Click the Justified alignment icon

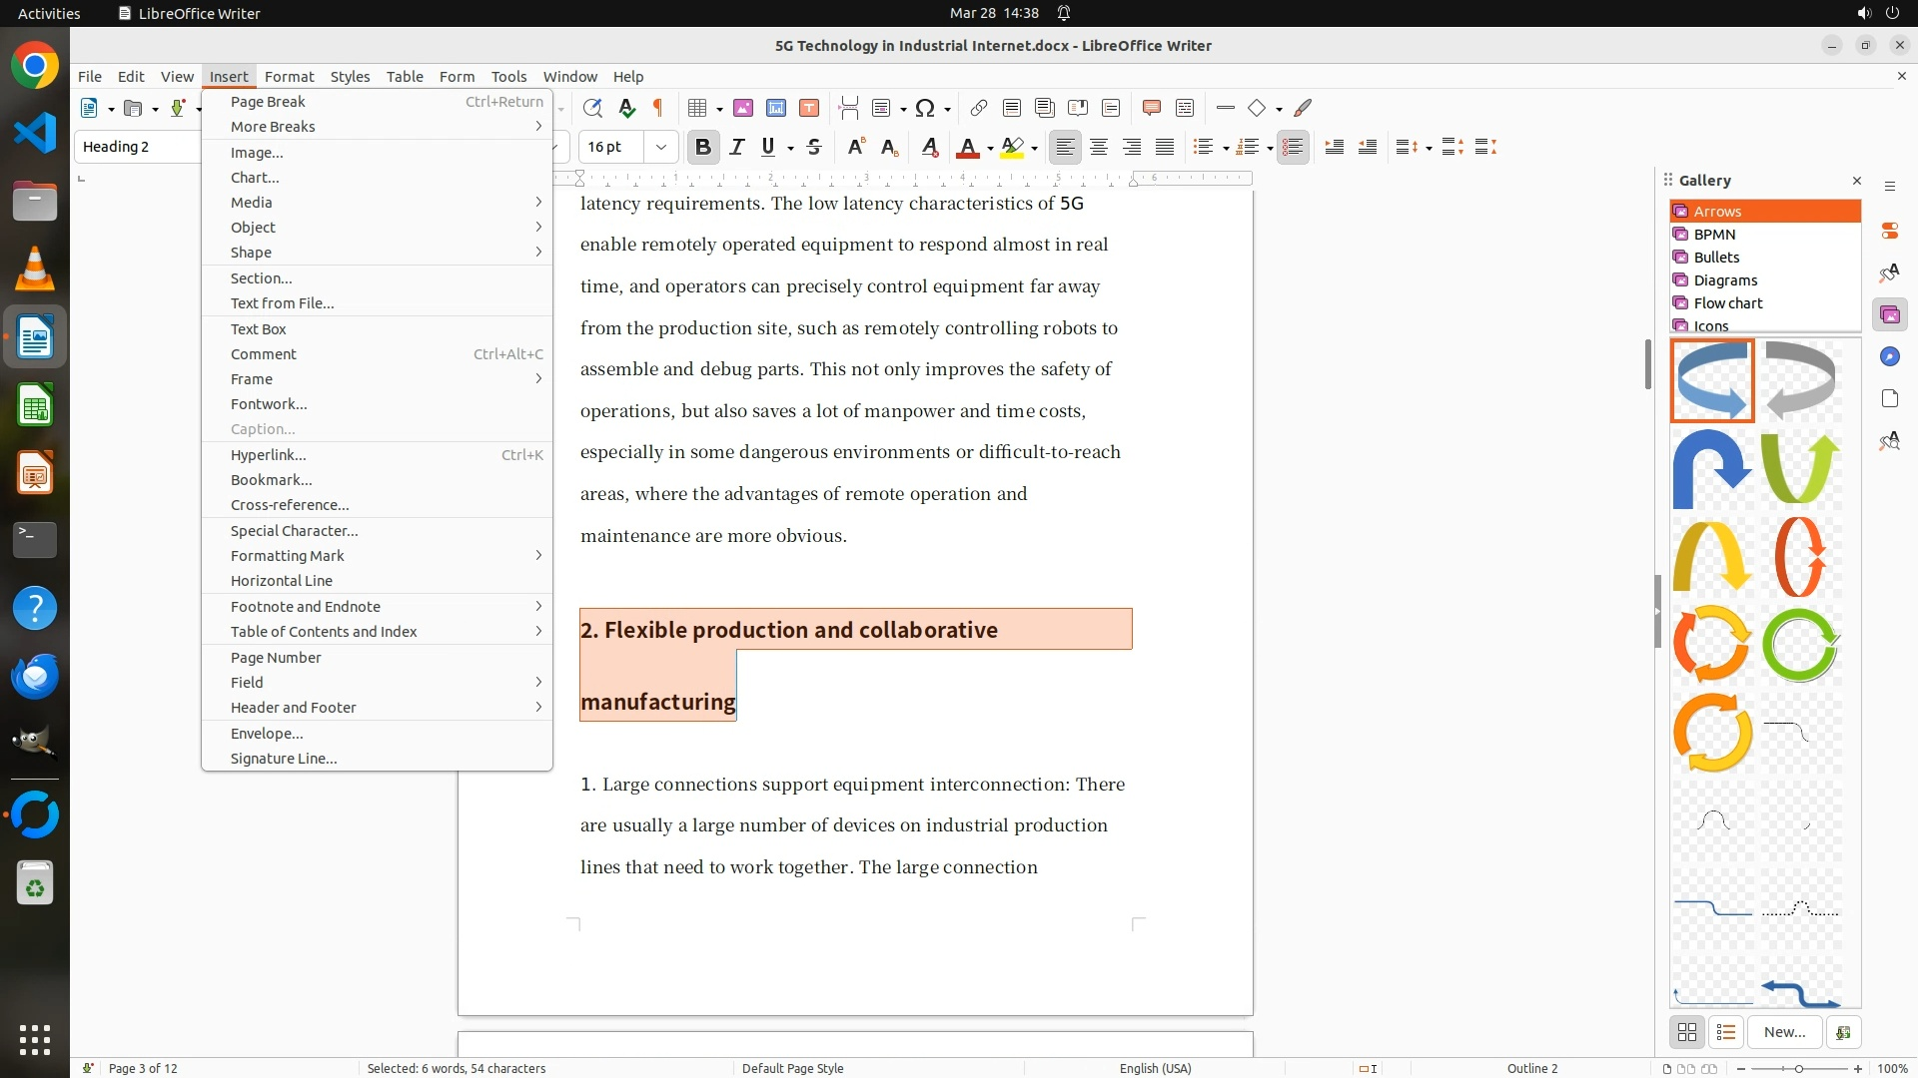click(x=1165, y=147)
